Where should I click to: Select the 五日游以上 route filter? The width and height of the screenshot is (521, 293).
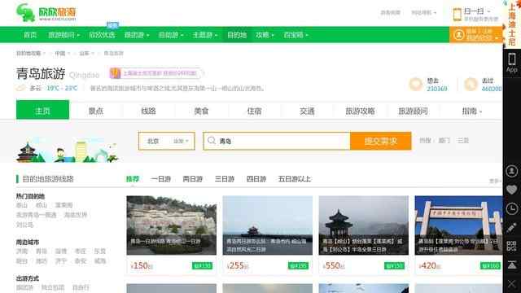point(295,179)
